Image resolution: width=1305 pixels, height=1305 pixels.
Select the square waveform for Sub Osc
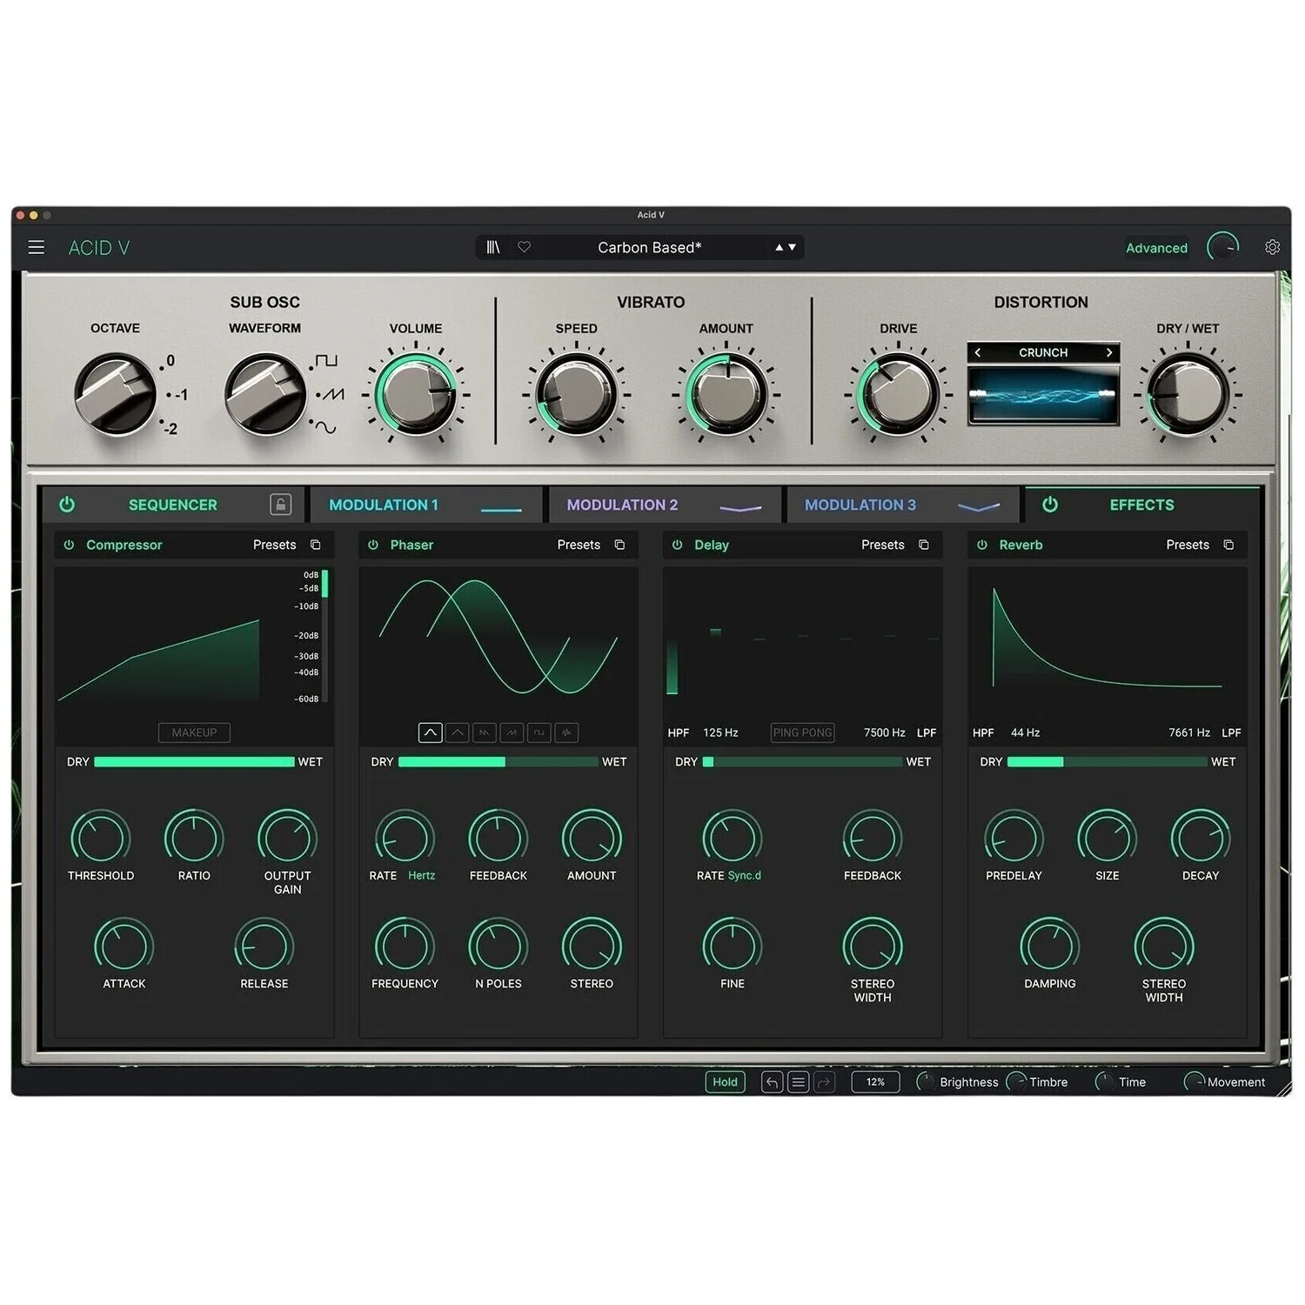(325, 361)
